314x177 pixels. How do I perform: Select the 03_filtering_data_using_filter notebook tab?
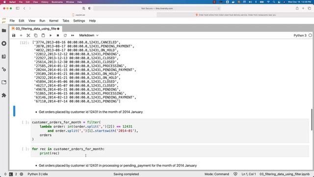[36, 29]
